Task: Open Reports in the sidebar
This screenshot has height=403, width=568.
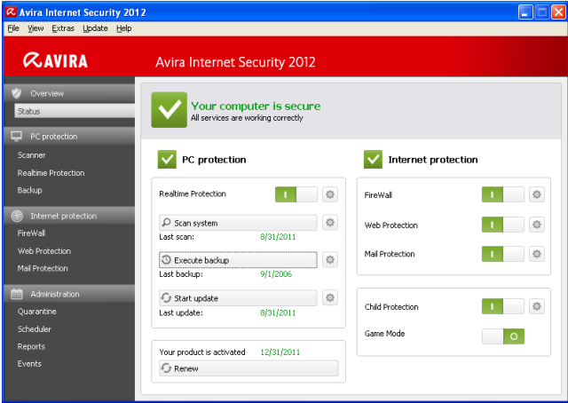Action: point(31,346)
